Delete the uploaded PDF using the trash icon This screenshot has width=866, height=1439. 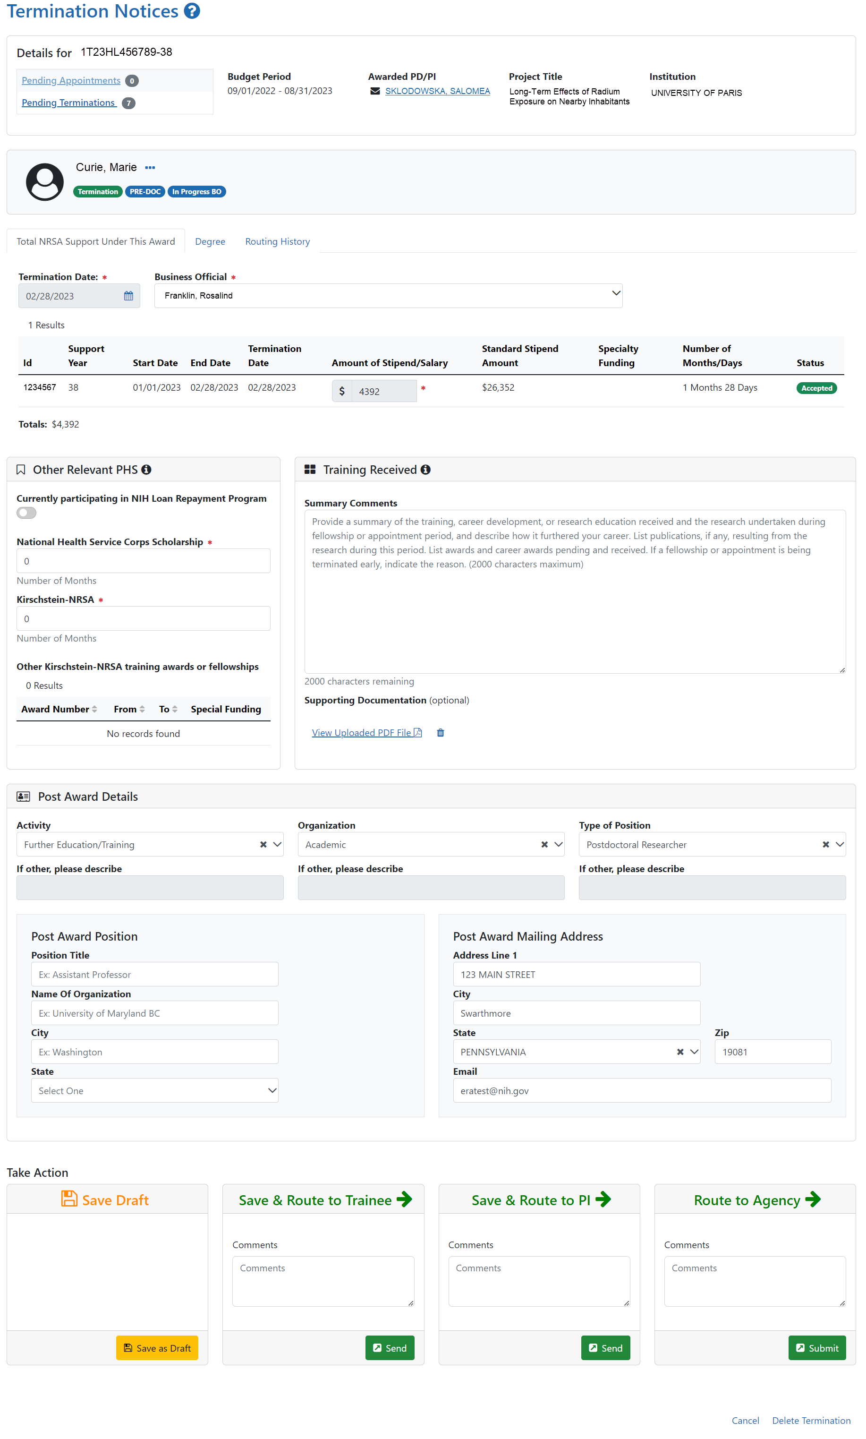coord(441,733)
